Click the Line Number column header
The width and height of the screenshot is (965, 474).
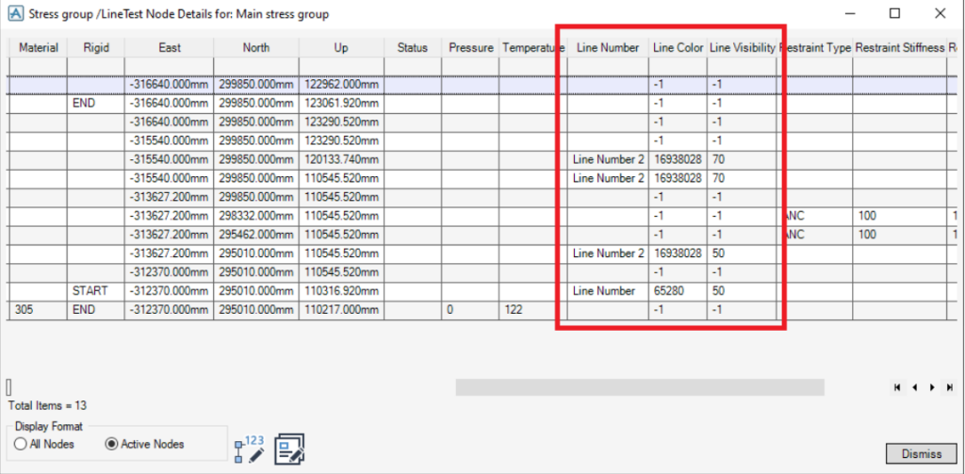point(608,47)
